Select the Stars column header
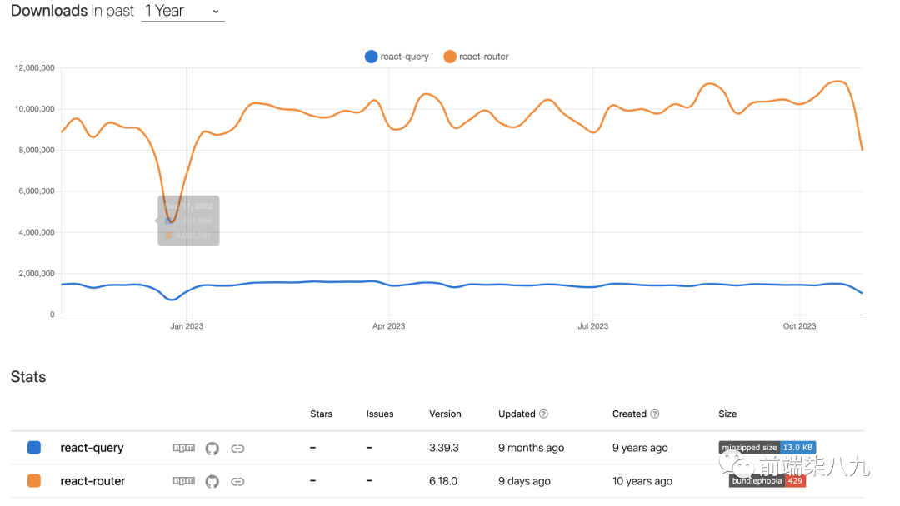The height and width of the screenshot is (506, 900). point(321,414)
